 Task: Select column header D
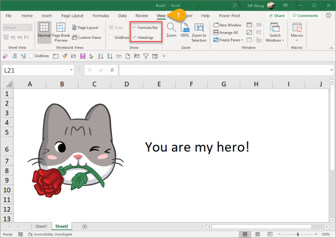[x=127, y=84]
